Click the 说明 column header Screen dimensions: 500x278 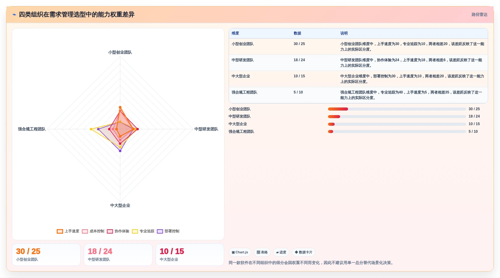pyautogui.click(x=344, y=33)
